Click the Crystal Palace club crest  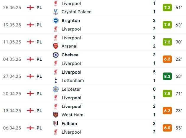point(56,12)
